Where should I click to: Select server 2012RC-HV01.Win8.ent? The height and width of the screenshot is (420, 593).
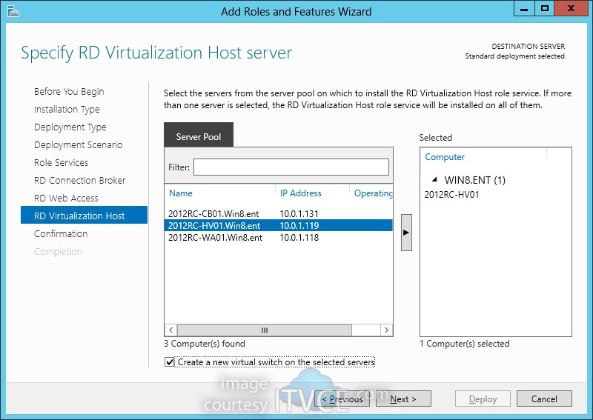pyautogui.click(x=279, y=226)
